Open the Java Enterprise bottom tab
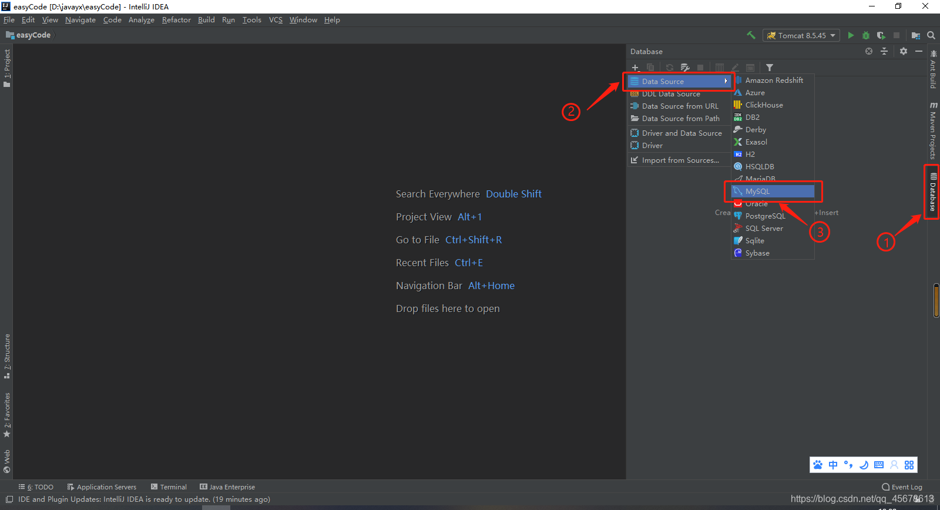This screenshot has height=510, width=940. click(x=227, y=487)
